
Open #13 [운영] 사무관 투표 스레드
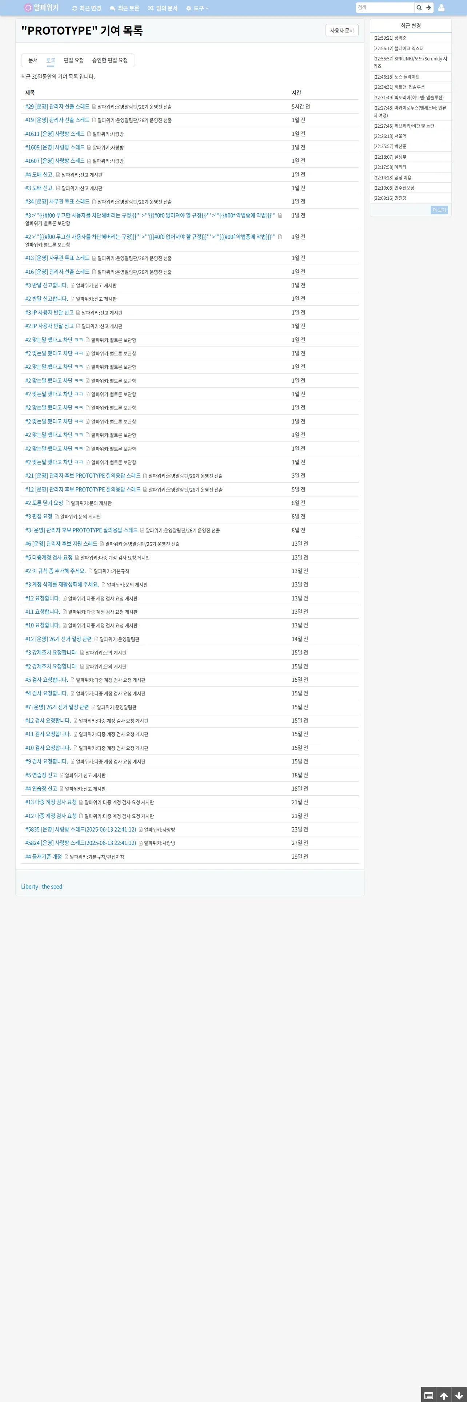pos(57,258)
